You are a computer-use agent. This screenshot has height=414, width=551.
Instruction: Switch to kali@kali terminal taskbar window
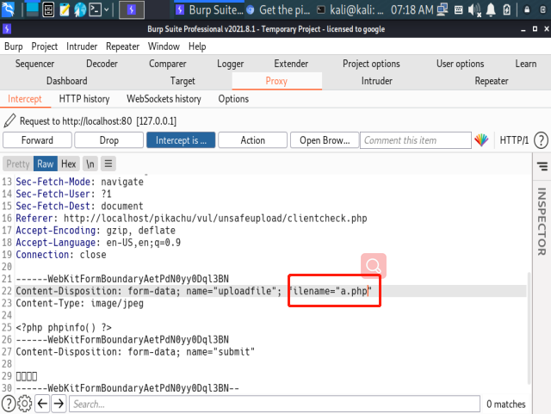[x=350, y=9]
